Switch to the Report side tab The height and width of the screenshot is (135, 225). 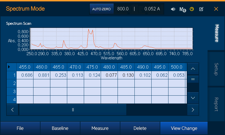coord(216,104)
